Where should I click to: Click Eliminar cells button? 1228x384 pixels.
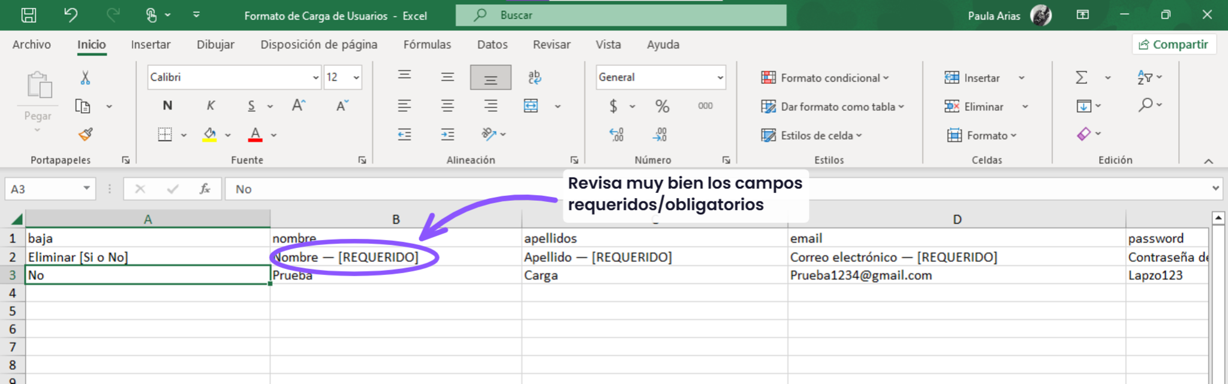974,107
